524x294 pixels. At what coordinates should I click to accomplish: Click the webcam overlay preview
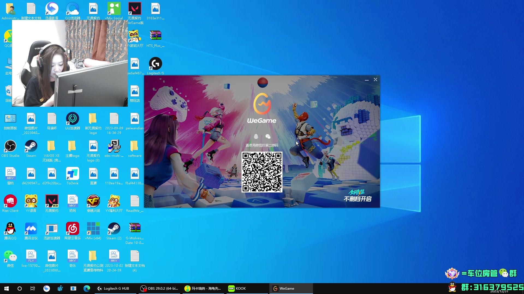(70, 63)
